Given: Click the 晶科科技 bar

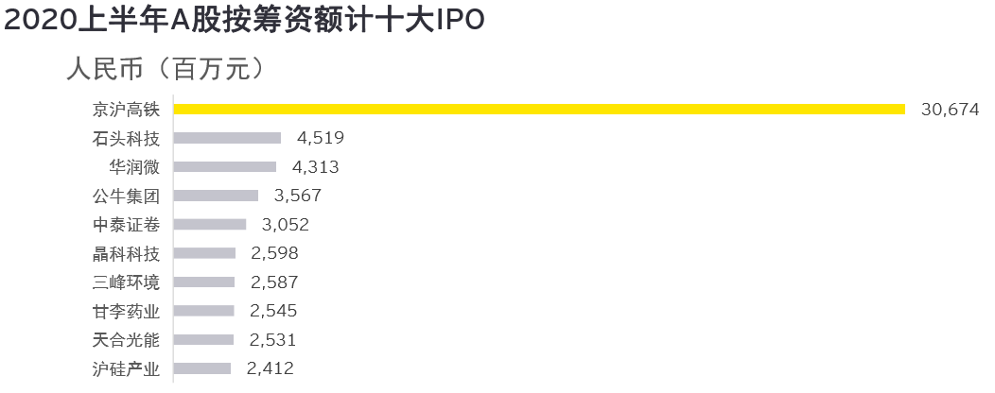Looking at the screenshot, I should [x=205, y=253].
